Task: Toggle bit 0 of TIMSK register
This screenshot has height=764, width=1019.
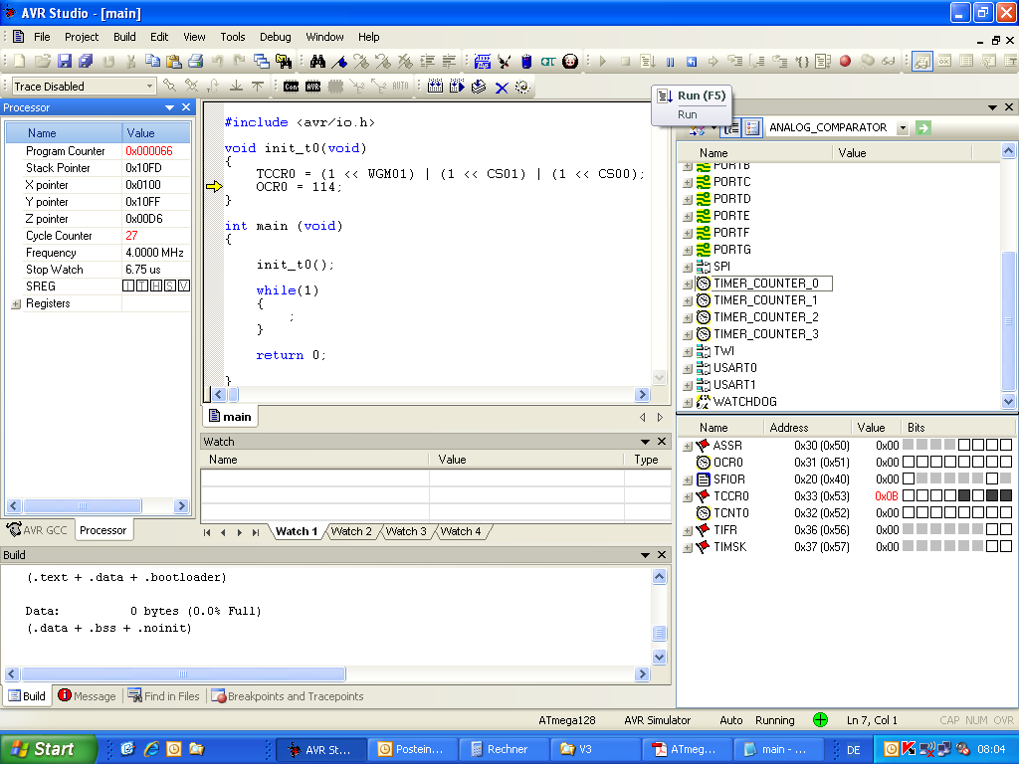Action: point(1006,546)
